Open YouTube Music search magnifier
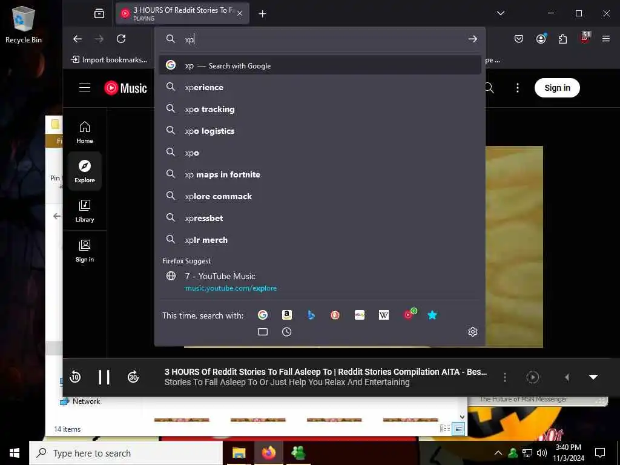Screen dimensions: 620x465 tap(489, 88)
